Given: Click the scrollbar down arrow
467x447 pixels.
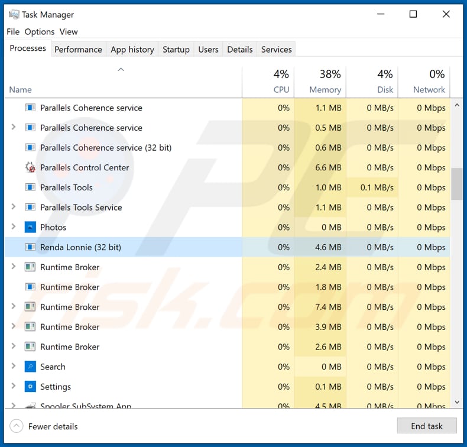Looking at the screenshot, I should coord(457,402).
